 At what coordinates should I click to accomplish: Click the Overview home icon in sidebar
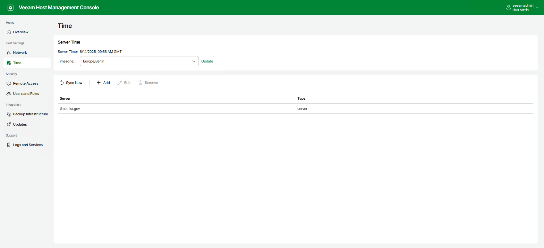click(x=9, y=32)
